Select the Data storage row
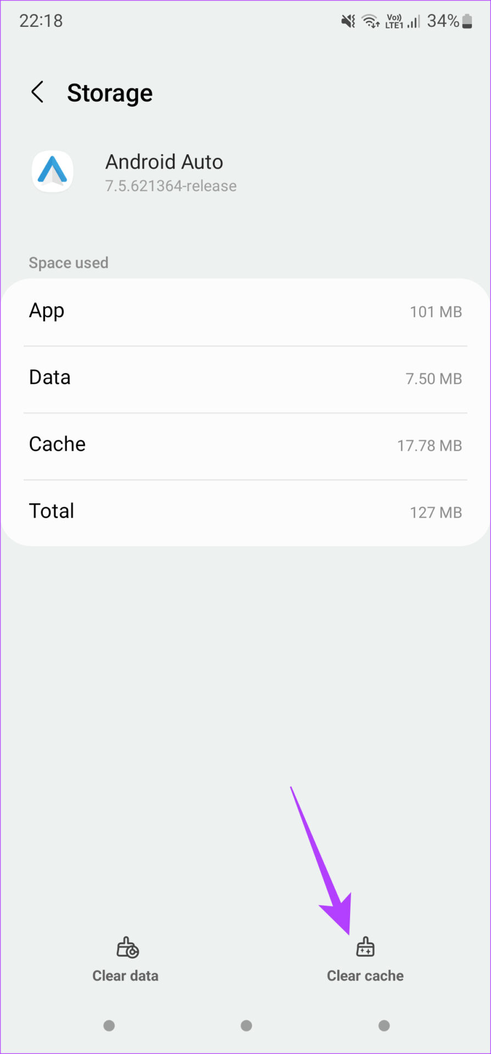Screen dimensions: 491x1054 pyautogui.click(x=245, y=379)
